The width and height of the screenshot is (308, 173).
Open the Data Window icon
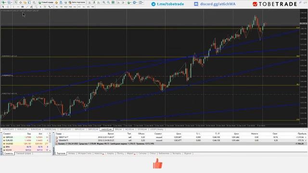click(x=20, y=2)
